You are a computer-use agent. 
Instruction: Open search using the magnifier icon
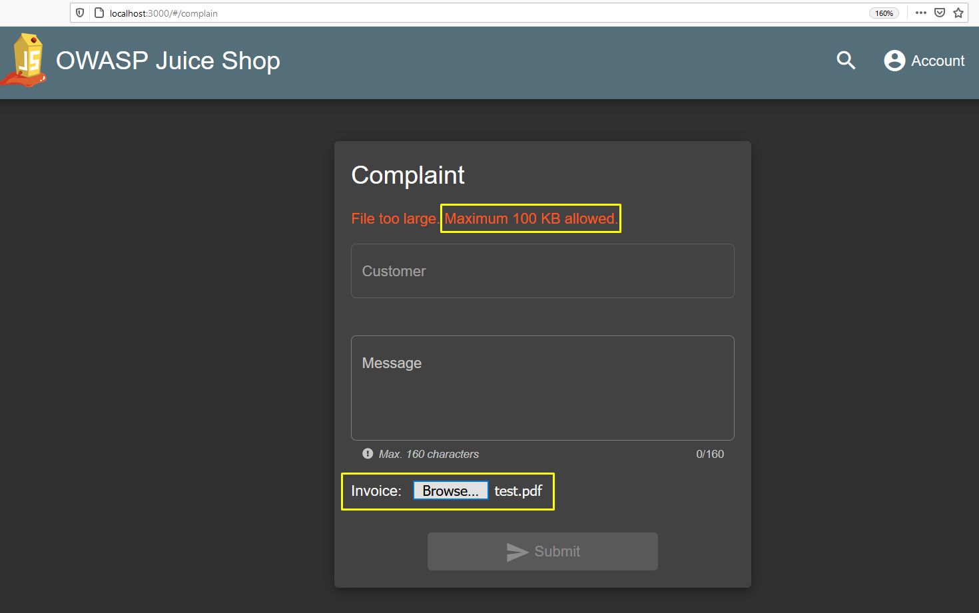click(x=846, y=60)
